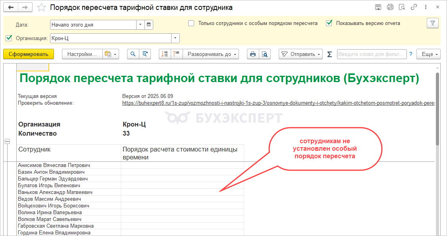Viewport: 447px width, 236px height.
Task: Open filter funnel settings button
Action: [x=433, y=23]
